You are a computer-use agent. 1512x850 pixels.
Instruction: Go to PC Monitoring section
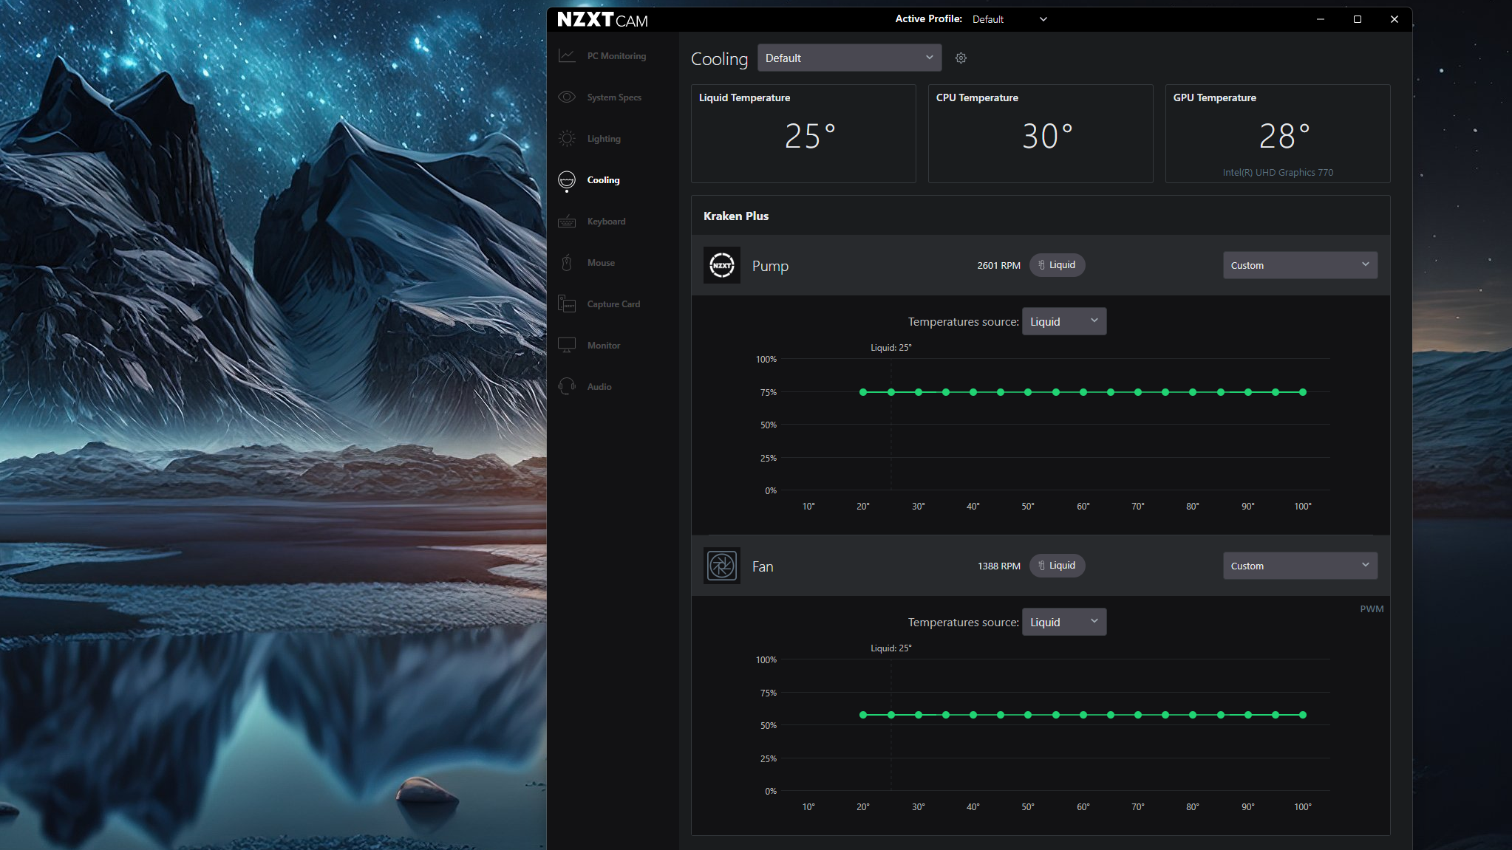(616, 56)
